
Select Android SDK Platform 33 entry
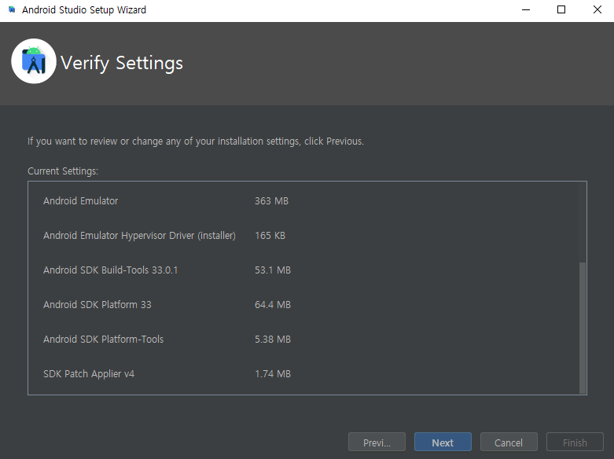[97, 305]
